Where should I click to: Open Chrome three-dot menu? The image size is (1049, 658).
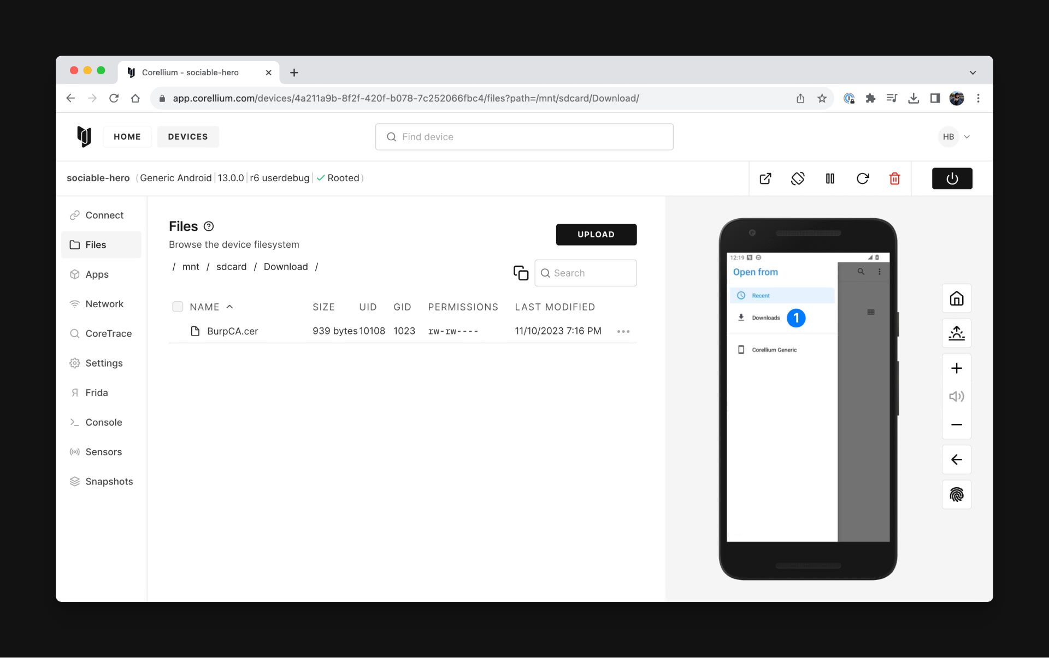pyautogui.click(x=978, y=98)
